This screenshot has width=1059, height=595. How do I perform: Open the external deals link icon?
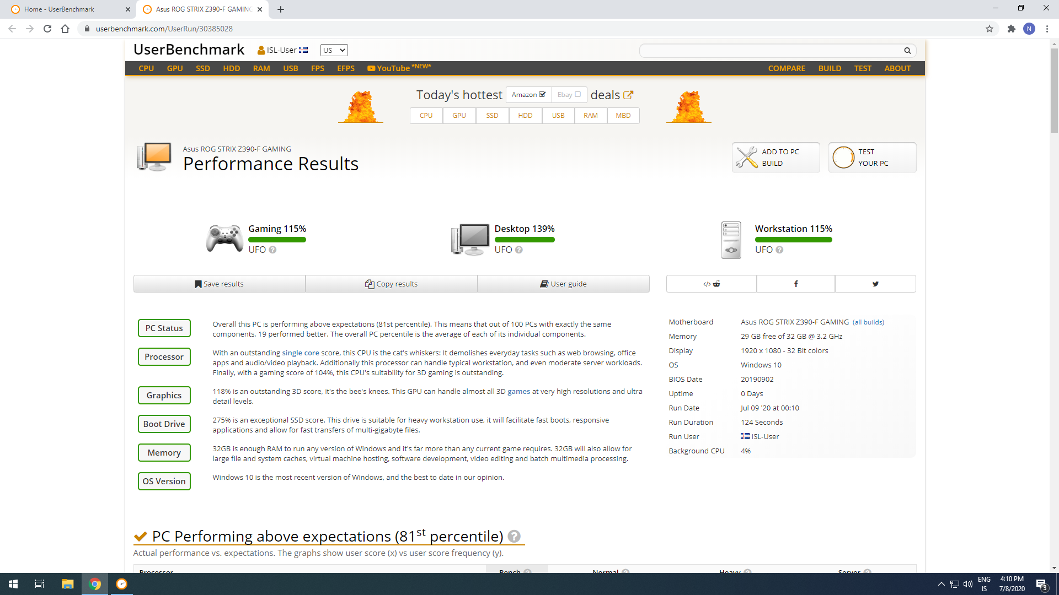click(x=628, y=95)
